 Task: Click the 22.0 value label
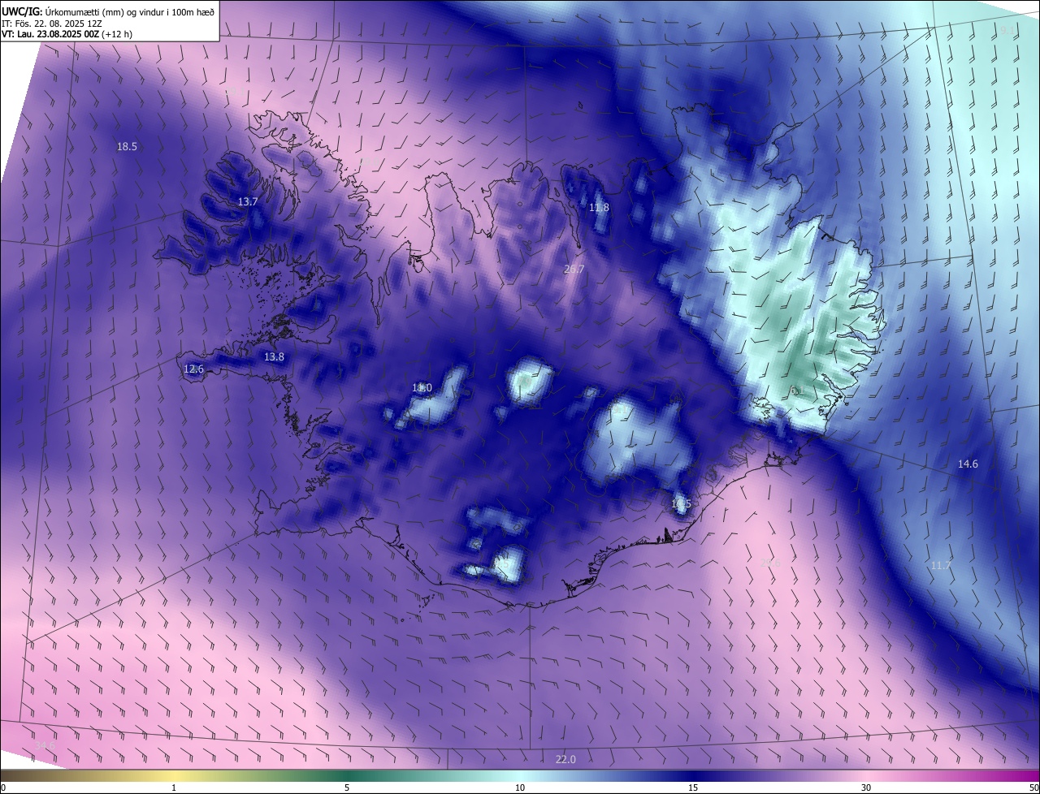(x=565, y=760)
